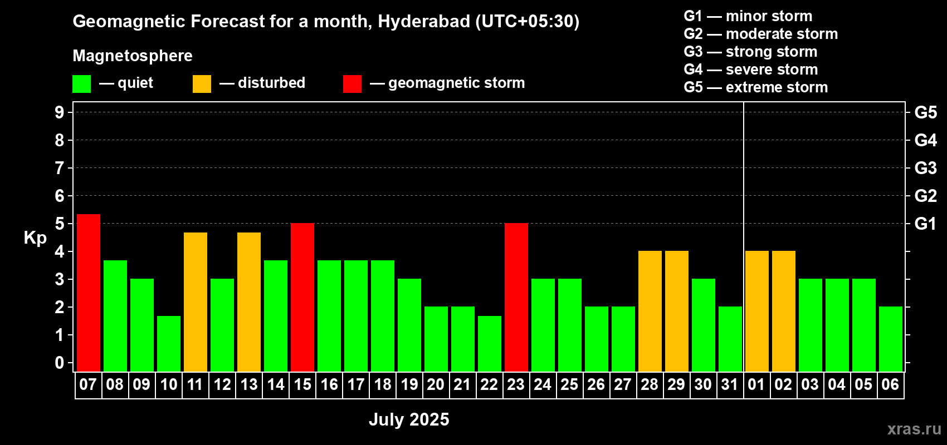
Task: Click the Kp value 9 tick label
Action: pos(60,112)
